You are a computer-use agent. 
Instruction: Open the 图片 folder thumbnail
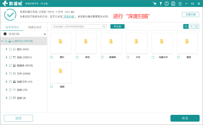point(61,43)
